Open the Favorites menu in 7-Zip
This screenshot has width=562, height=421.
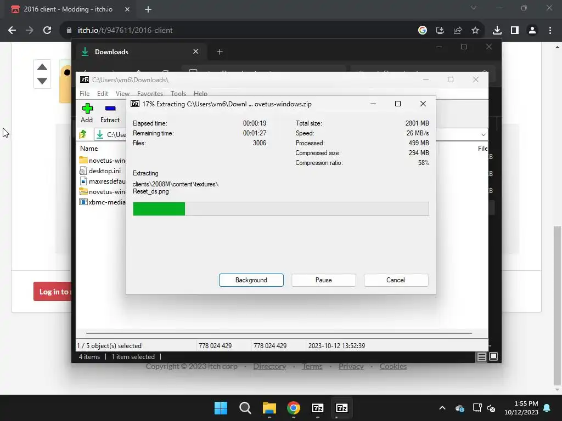(150, 93)
